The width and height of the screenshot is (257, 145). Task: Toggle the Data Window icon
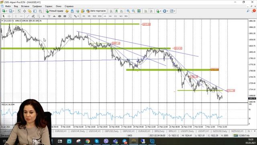tap(24, 11)
